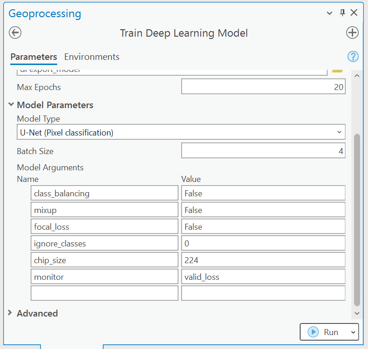
Task: Run the Train Deep Learning Model tool
Action: click(324, 332)
